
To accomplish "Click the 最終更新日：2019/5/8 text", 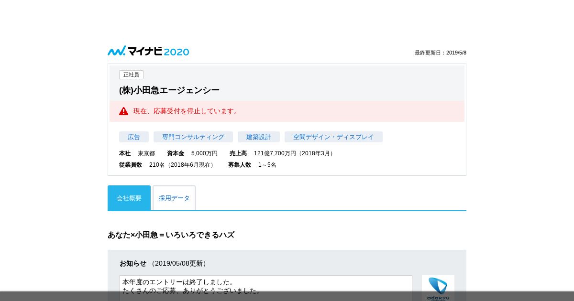I will [441, 53].
